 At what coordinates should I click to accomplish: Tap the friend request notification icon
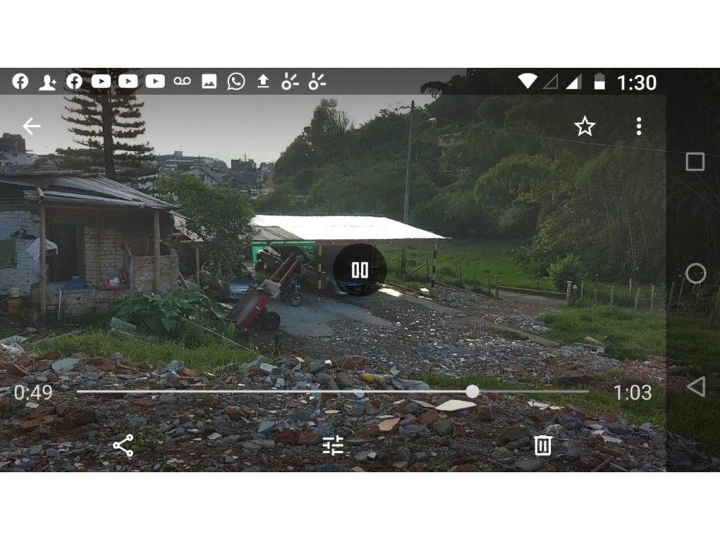pos(47,82)
